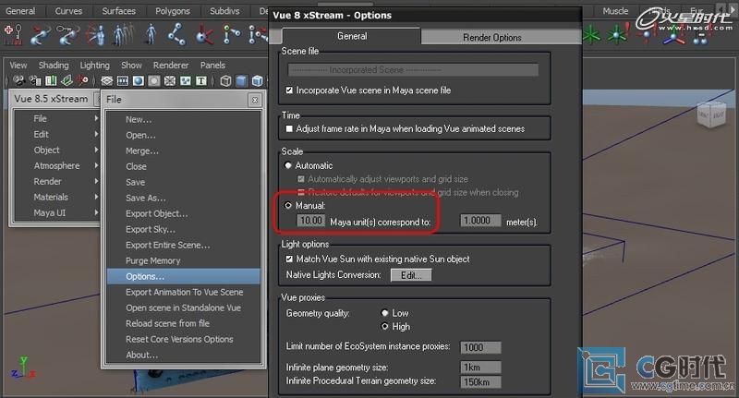Toggle Automatically adjust viewports and grid size
The image size is (739, 398).
click(x=301, y=179)
